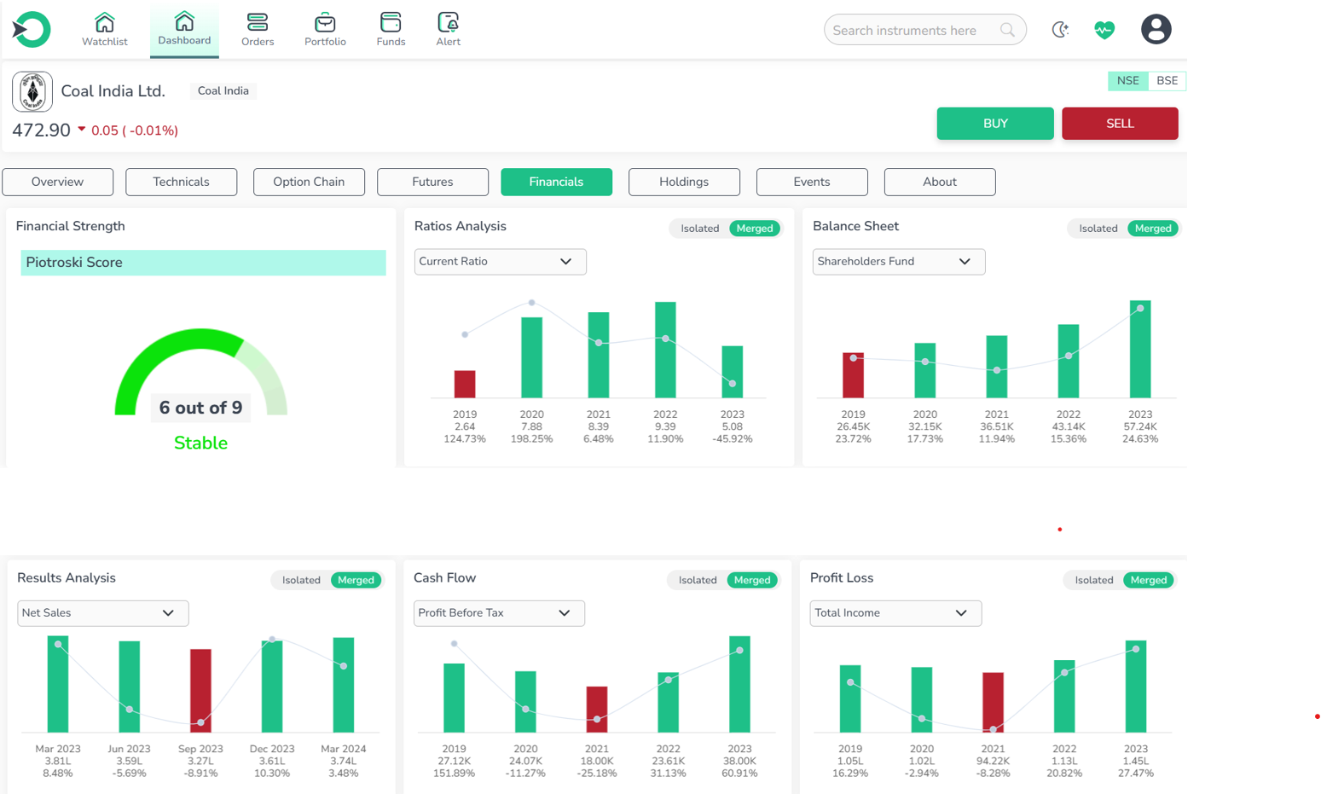1321x794 pixels.
Task: Click the SELL button
Action: (x=1120, y=124)
